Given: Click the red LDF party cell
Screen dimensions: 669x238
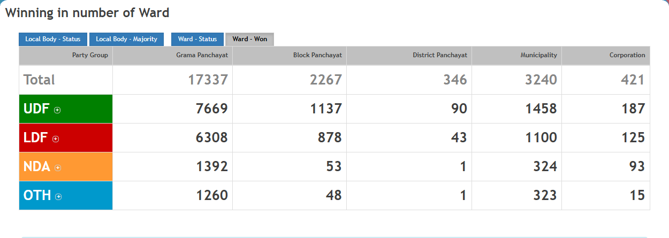Looking at the screenshot, I should 80,138.
